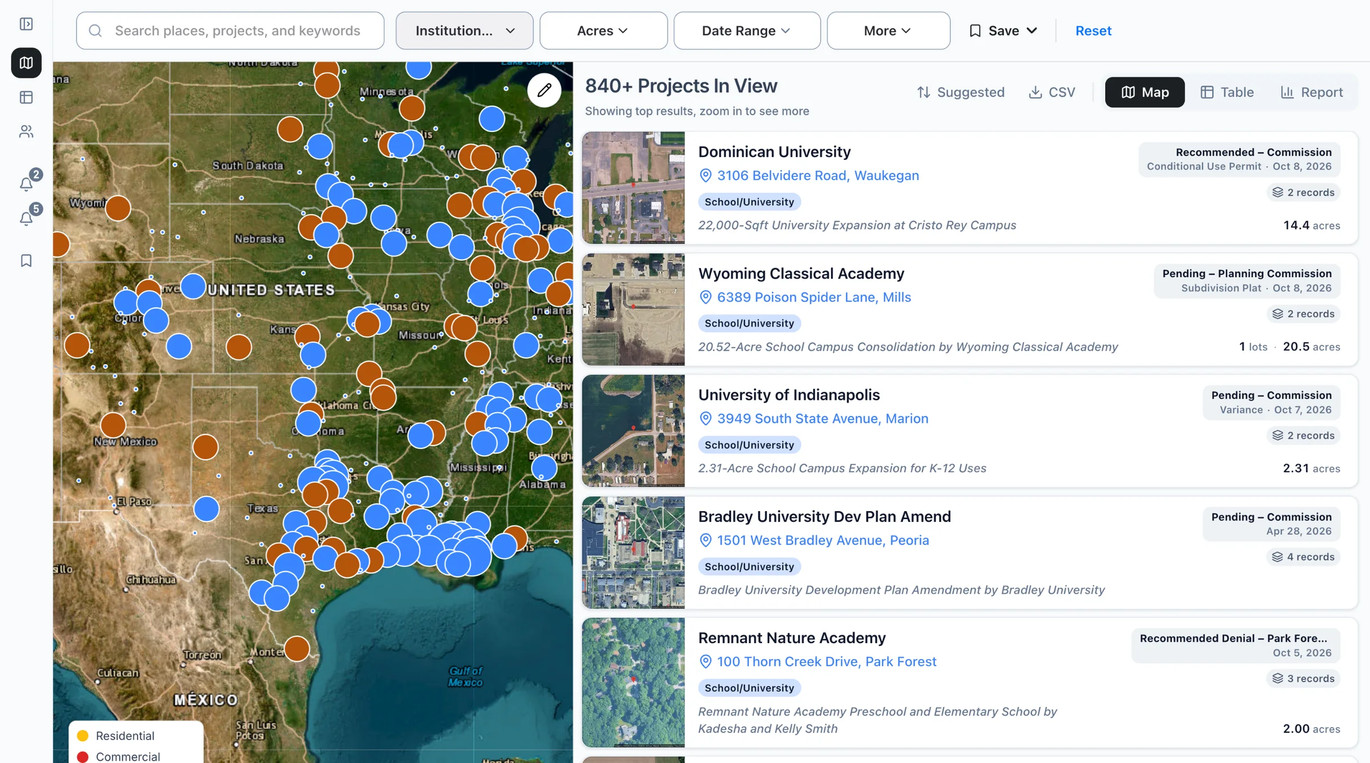The image size is (1370, 763).
Task: Click the '20.5 acres' value
Action: coord(1311,347)
